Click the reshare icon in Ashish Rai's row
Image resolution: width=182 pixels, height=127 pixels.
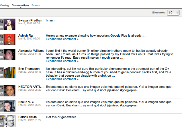point(2,42)
